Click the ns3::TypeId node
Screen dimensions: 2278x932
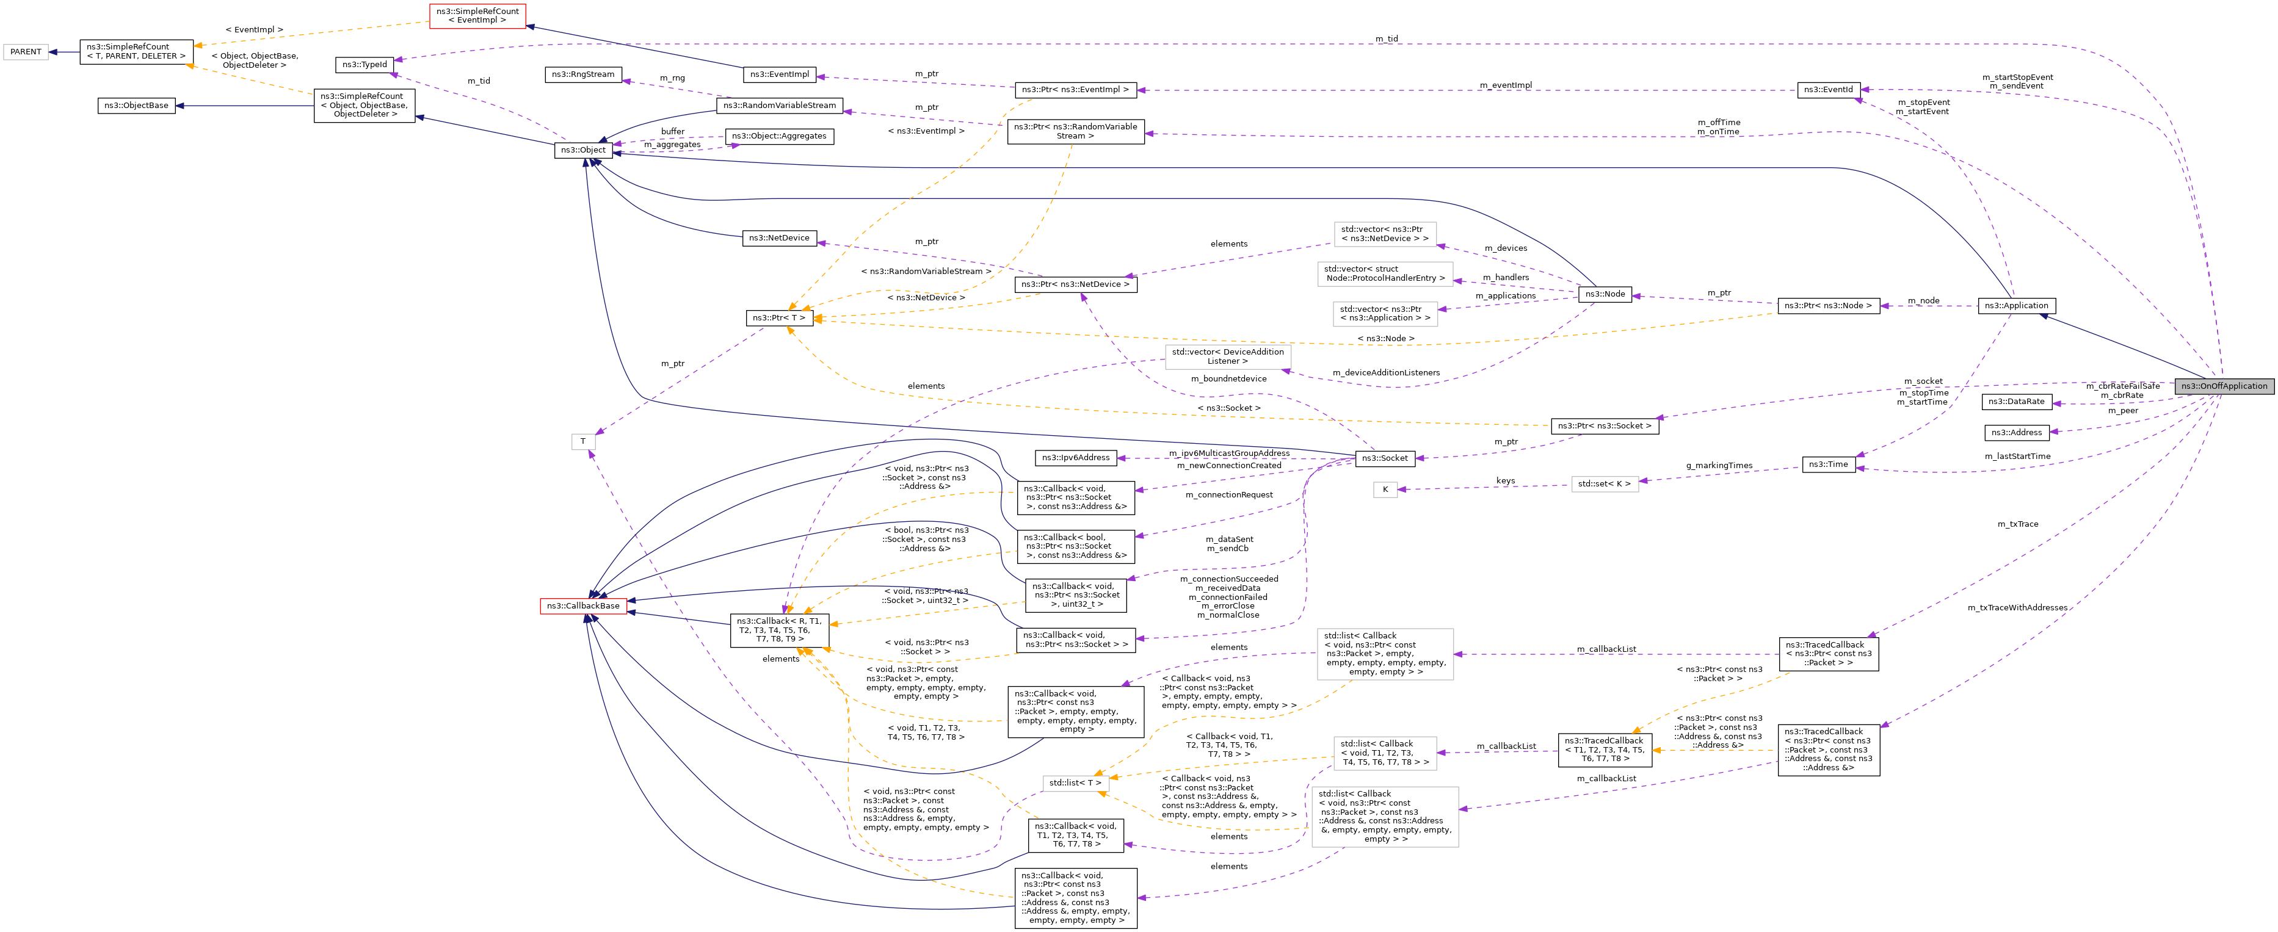tap(365, 65)
